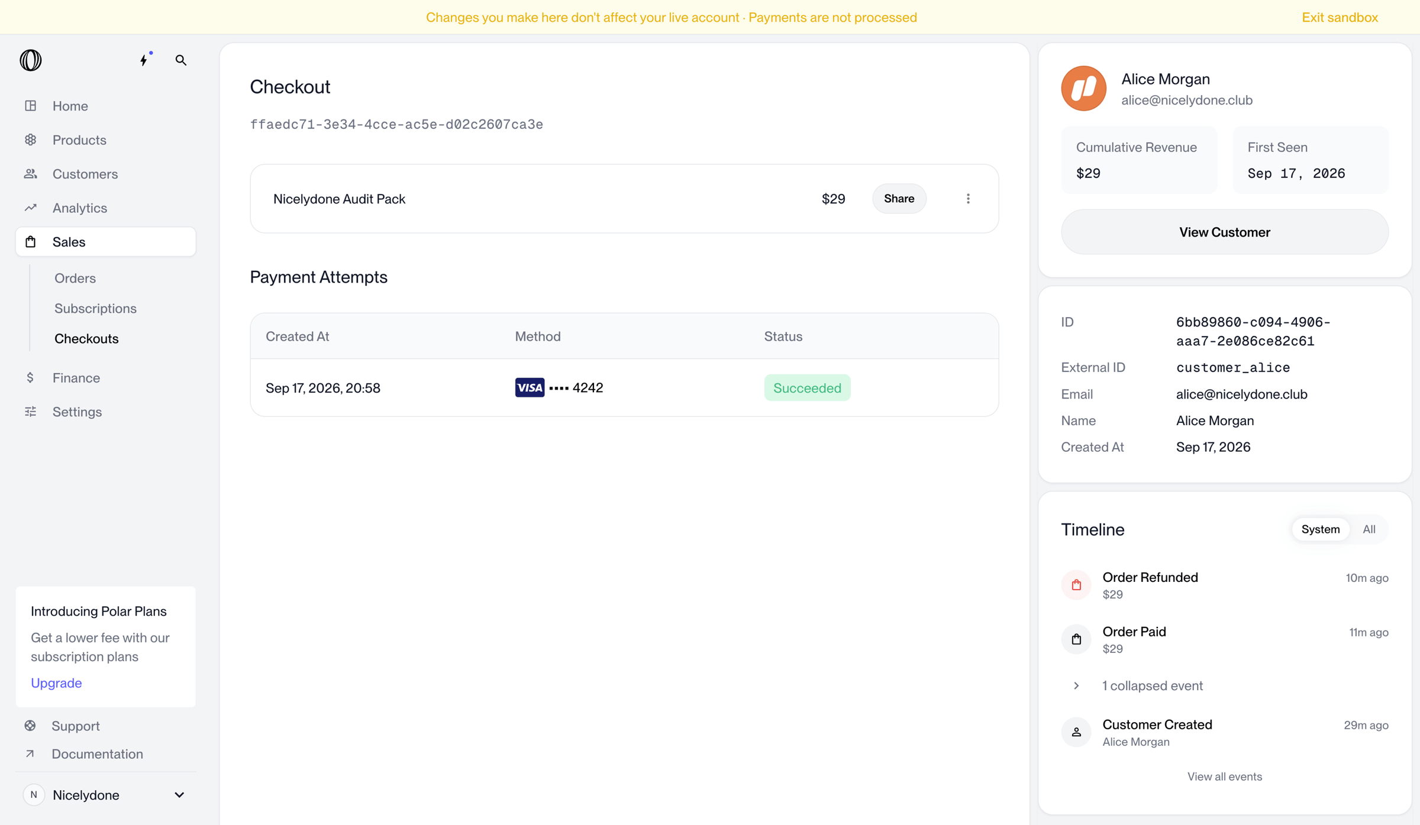Screen dimensions: 1420x825
Task: Select the Sales sidebar item
Action: pos(105,241)
